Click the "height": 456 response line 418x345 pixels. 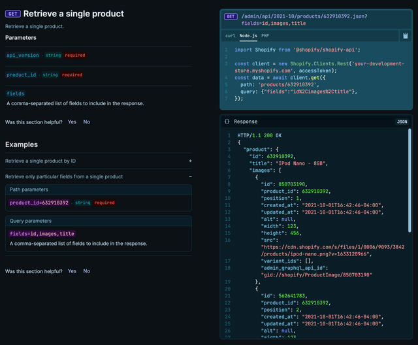pos(281,233)
